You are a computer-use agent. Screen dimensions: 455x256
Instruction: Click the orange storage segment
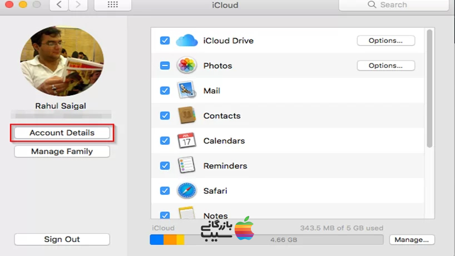pyautogui.click(x=170, y=239)
